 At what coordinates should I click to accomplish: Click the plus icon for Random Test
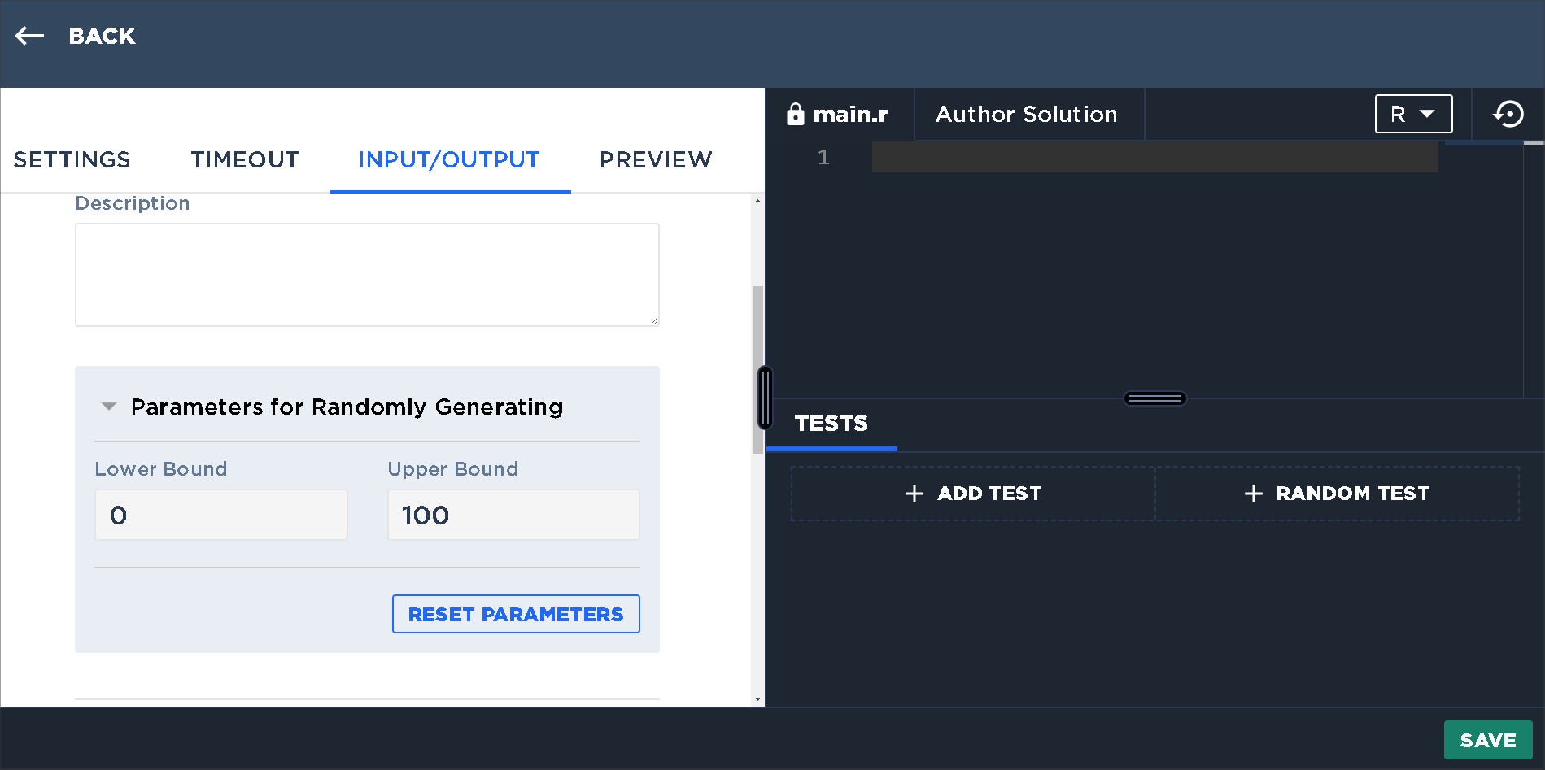click(x=1253, y=494)
